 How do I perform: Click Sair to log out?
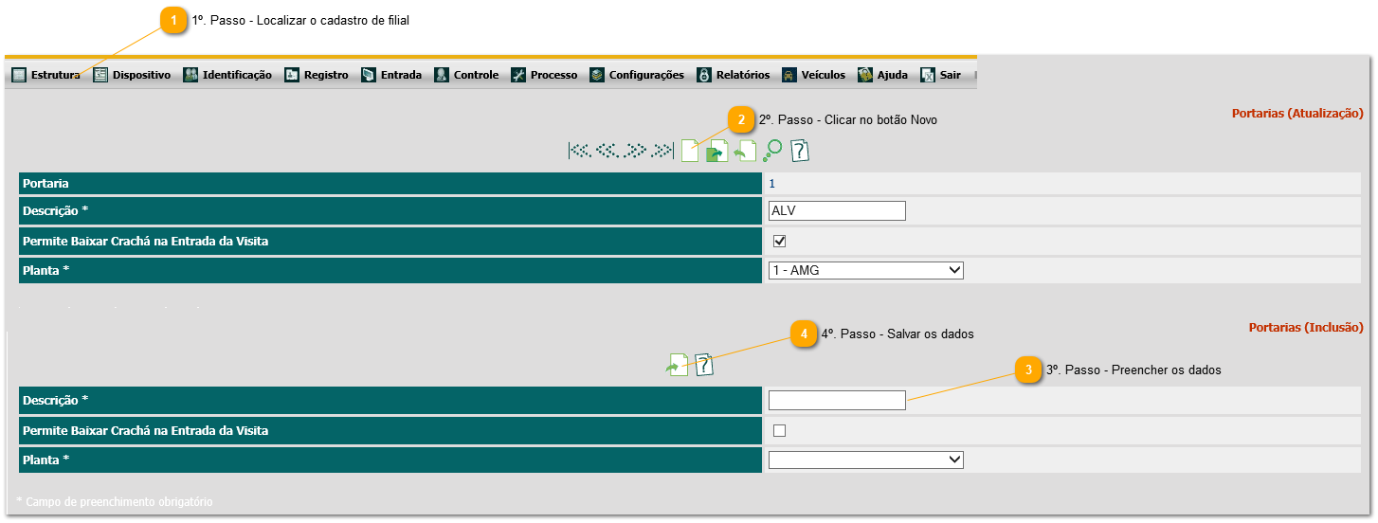click(x=940, y=75)
